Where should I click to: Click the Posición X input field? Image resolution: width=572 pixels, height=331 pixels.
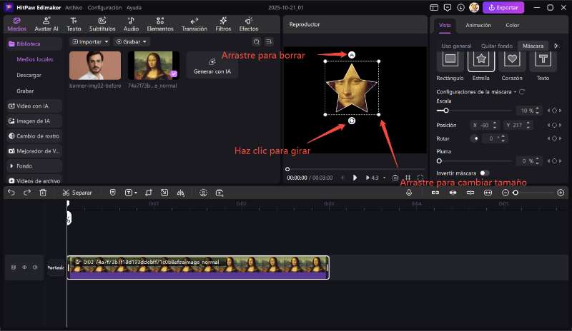click(484, 125)
